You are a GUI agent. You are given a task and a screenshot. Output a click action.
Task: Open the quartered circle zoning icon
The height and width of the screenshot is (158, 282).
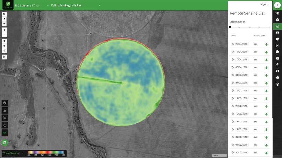(x=278, y=39)
